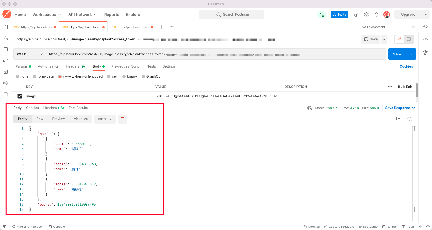Viewport: 432px width, 230px height.
Task: Open the POST method dropdown
Action: point(30,54)
